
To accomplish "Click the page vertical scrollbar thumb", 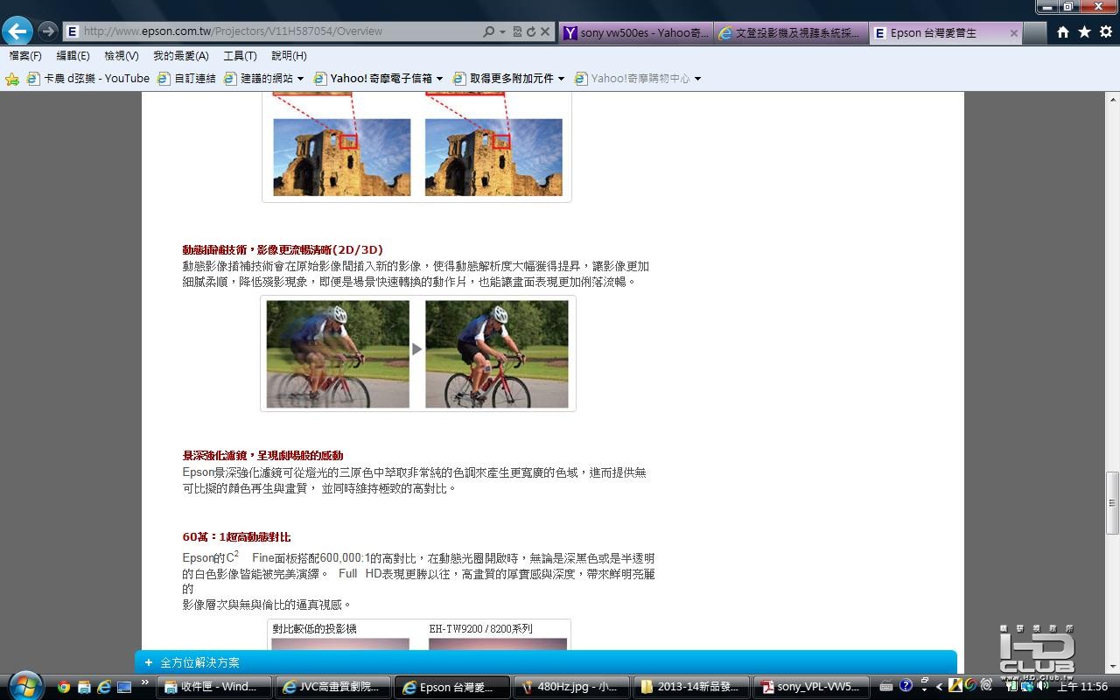I will pyautogui.click(x=1113, y=502).
